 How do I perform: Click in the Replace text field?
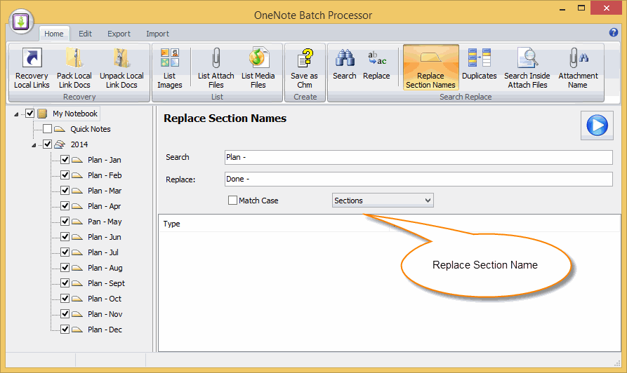(418, 179)
